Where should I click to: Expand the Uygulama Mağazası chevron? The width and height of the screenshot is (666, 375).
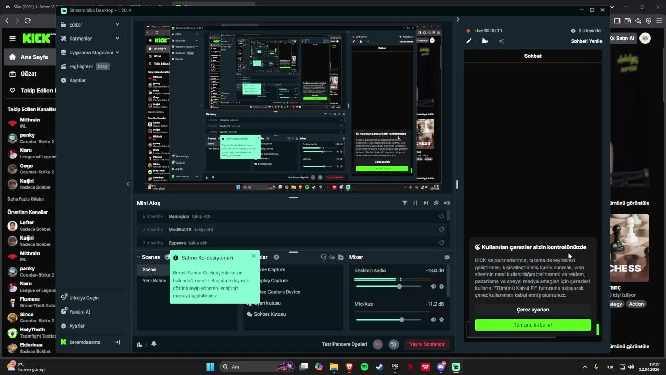tap(117, 53)
